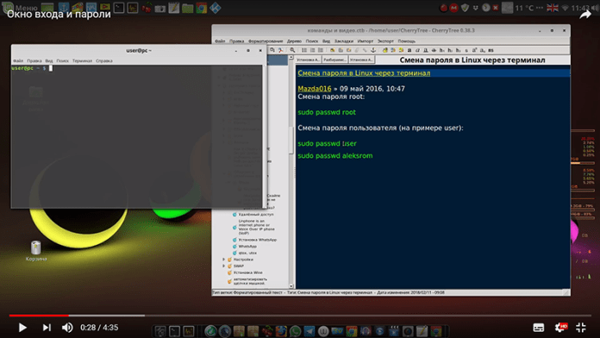This screenshot has width=600, height=338.
Task: Click the anchor insert toolbar icon
Action: 373,50
